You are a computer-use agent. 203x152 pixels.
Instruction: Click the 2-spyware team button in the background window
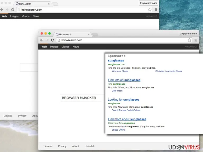(149, 3)
